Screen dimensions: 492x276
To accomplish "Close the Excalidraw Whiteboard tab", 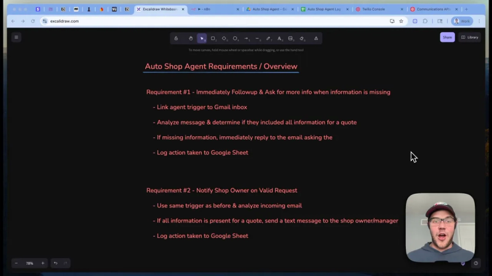I will (x=183, y=9).
